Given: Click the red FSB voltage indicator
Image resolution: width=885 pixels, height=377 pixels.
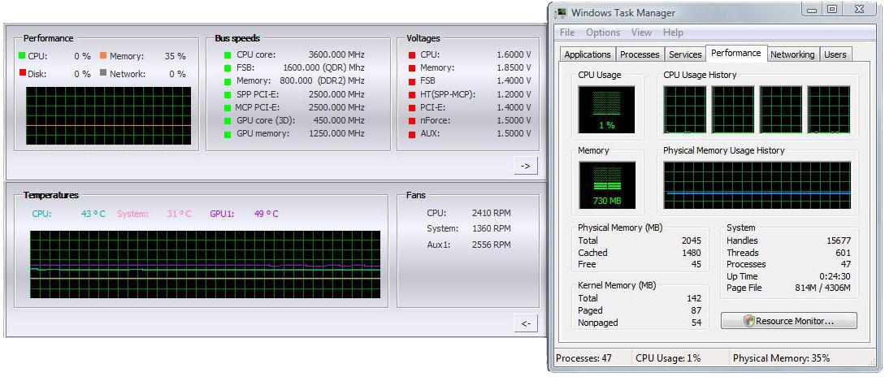Looking at the screenshot, I should (411, 81).
